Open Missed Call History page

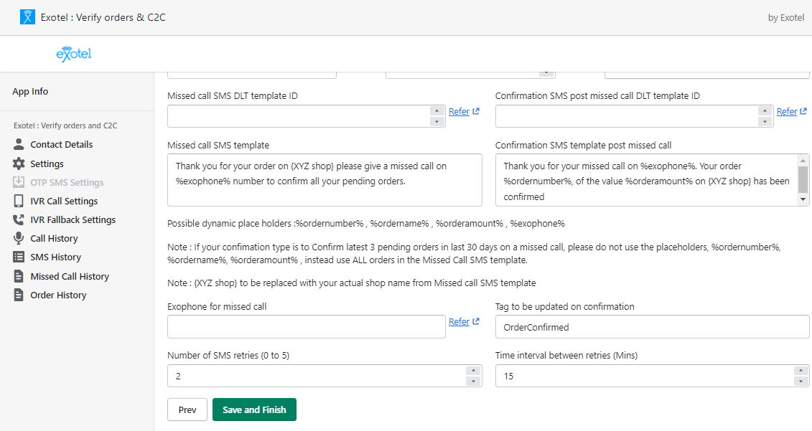click(70, 276)
